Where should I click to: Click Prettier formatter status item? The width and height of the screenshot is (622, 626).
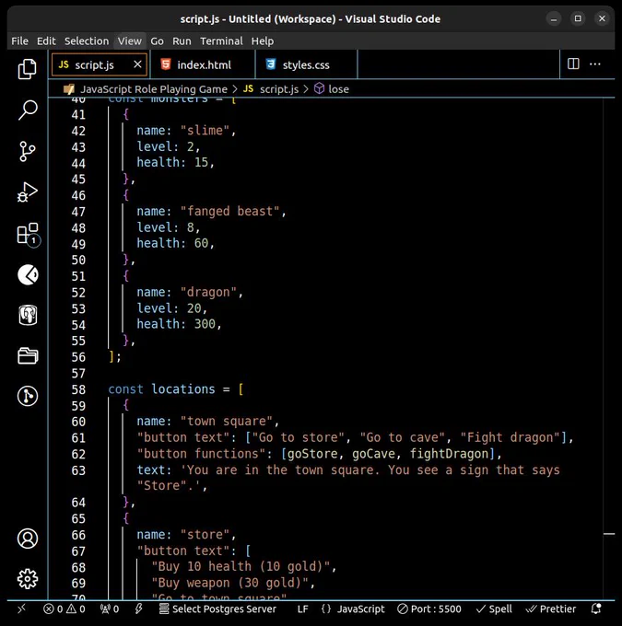tap(551, 609)
